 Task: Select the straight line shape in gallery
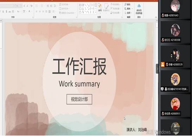coord(85,5)
